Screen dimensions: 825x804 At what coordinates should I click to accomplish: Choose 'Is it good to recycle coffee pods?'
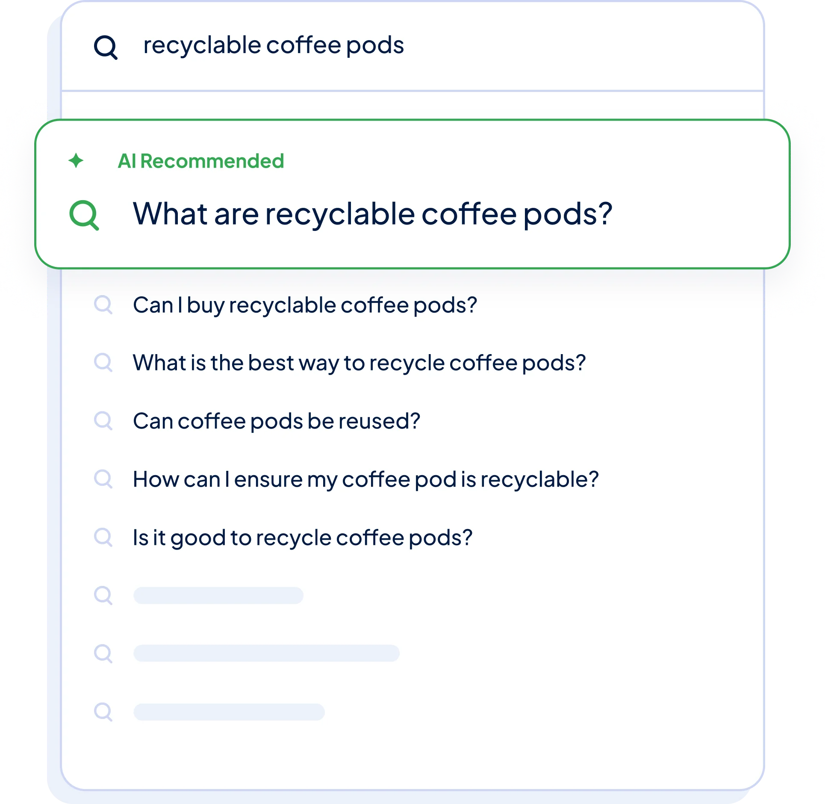click(x=302, y=538)
